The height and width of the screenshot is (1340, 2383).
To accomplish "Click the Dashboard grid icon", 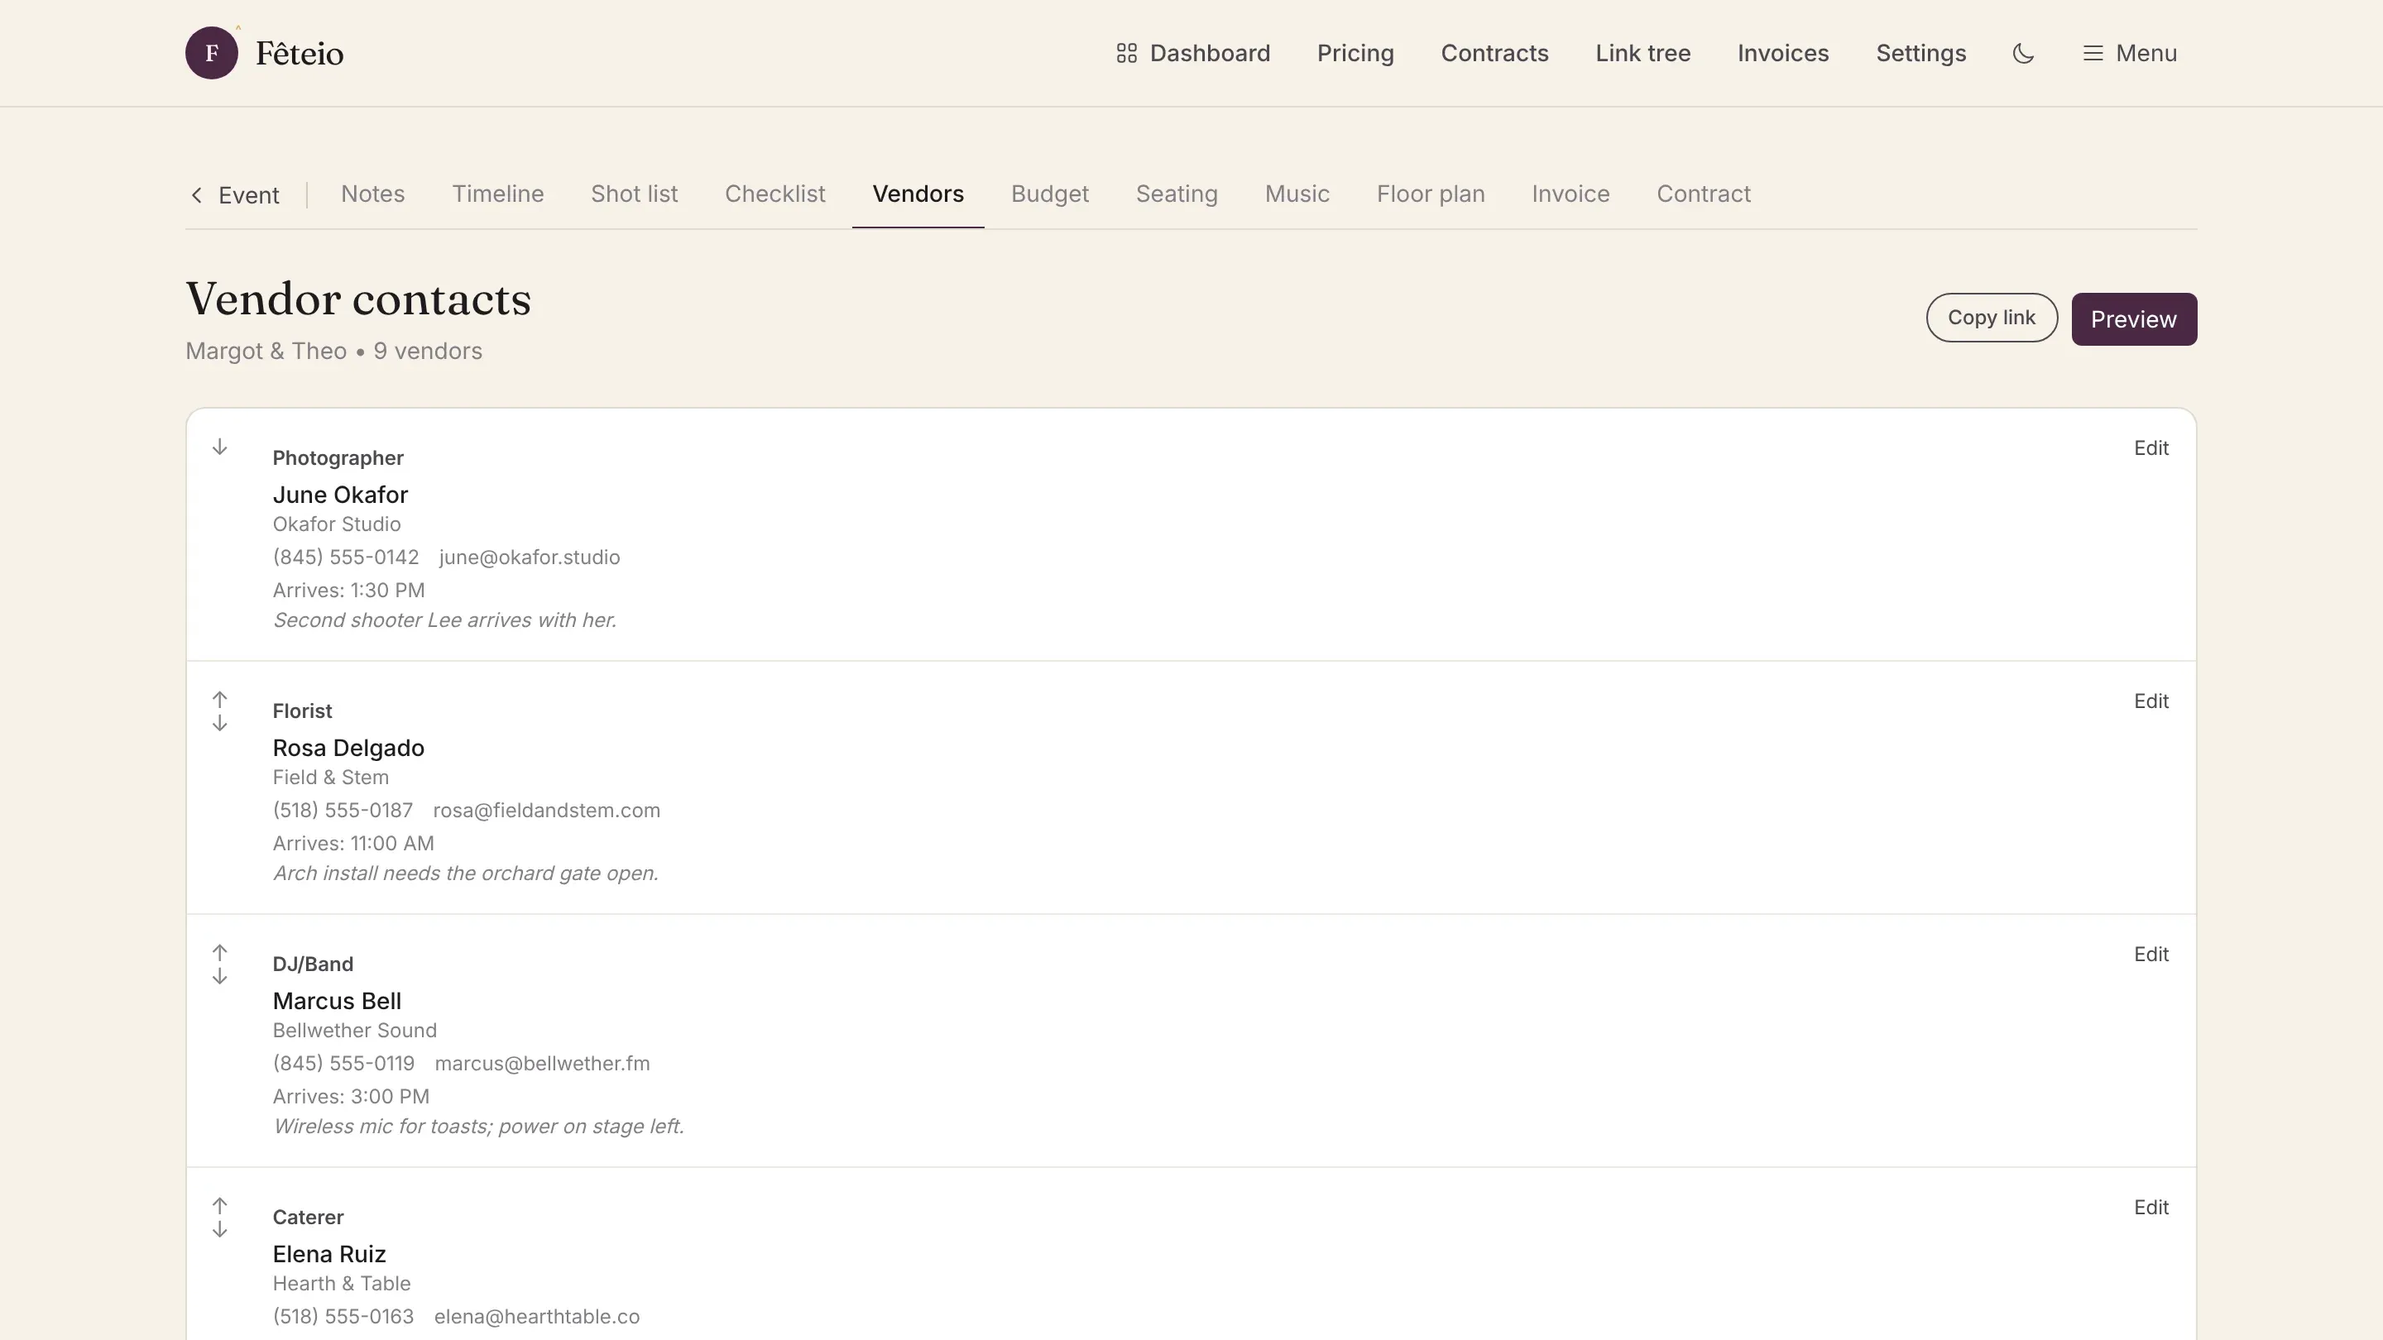I will coord(1126,53).
